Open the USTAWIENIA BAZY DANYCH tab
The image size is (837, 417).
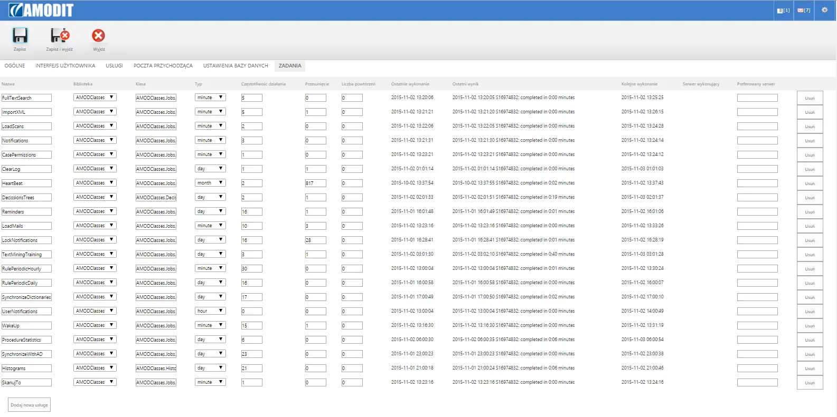pos(236,66)
